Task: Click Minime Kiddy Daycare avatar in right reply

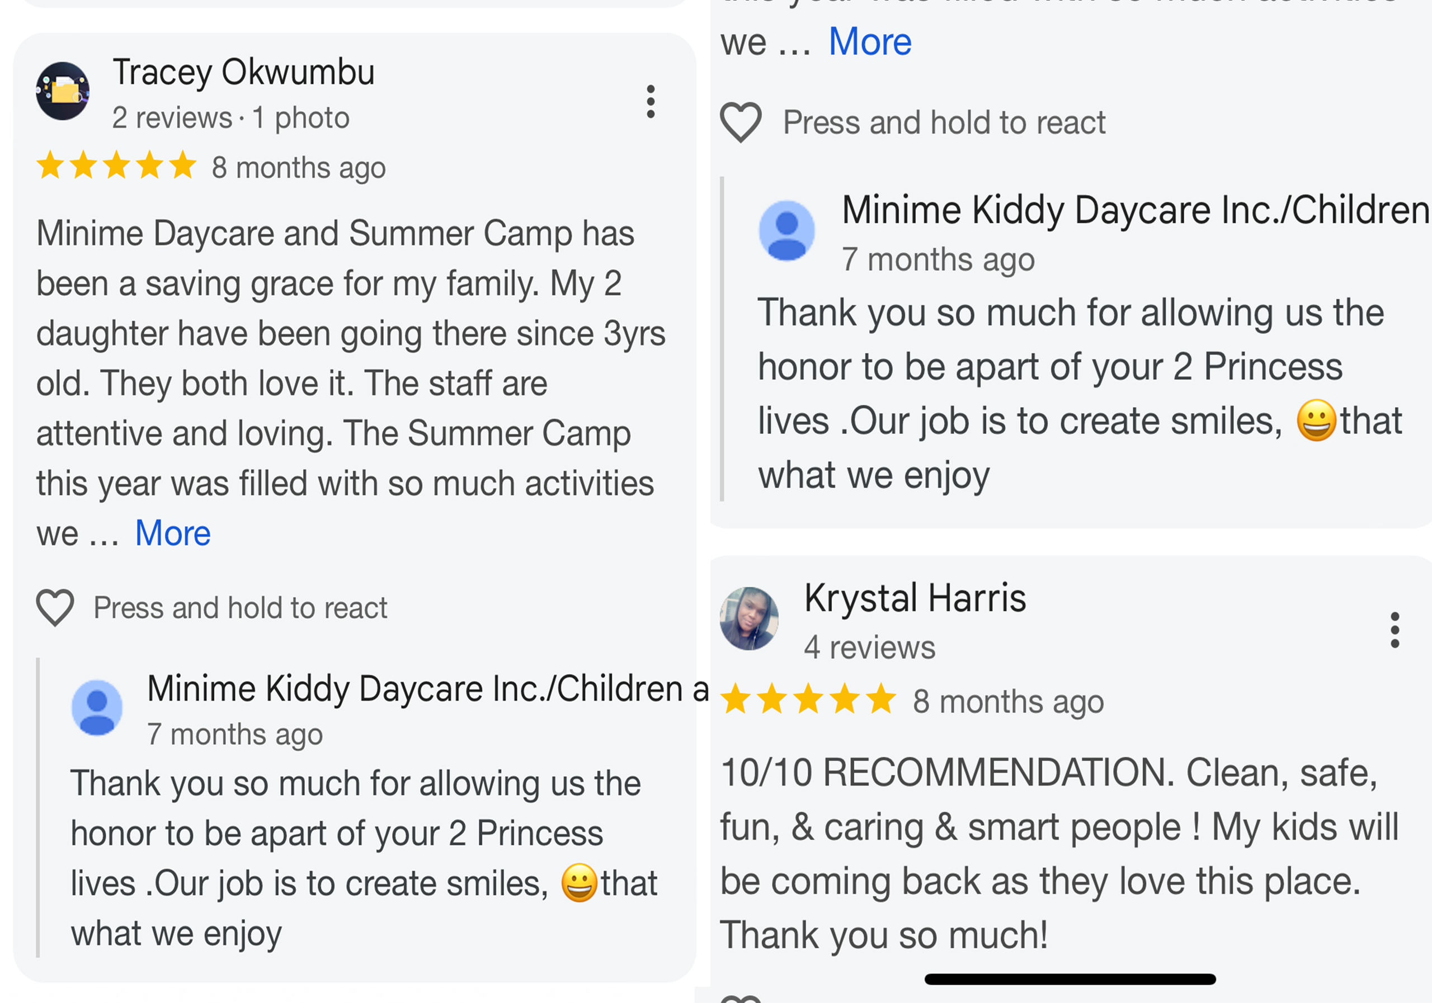Action: [x=786, y=231]
